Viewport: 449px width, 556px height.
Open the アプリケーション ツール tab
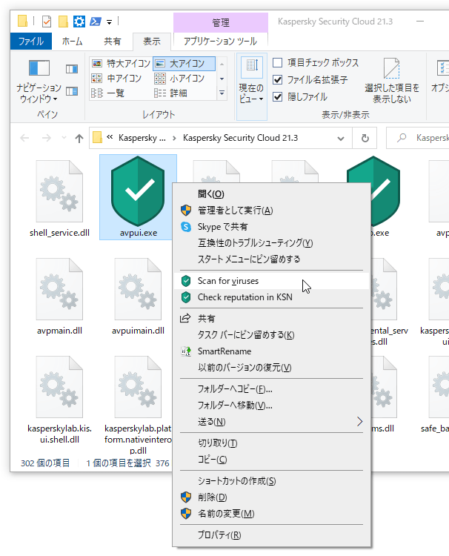tap(220, 42)
